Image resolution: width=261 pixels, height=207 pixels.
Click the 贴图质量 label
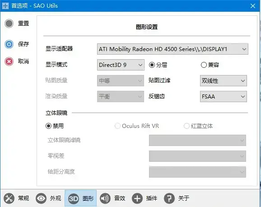tap(56, 80)
